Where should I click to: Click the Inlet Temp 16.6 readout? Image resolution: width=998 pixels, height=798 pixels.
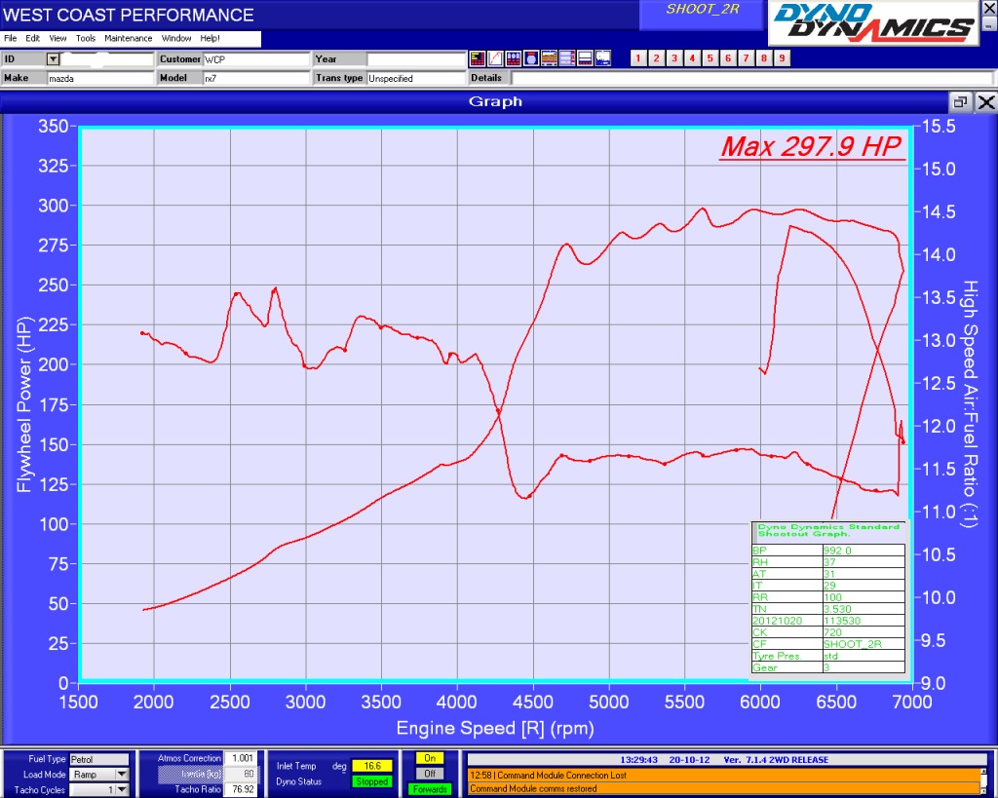(x=371, y=766)
